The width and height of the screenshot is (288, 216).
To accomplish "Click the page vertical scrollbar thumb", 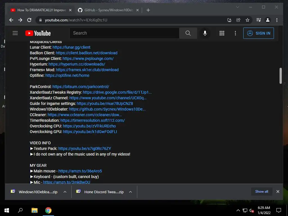I will point(280,76).
